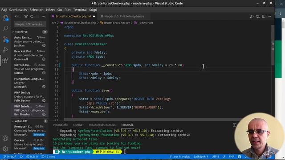Select the TERMINÁL panel tab
The width and height of the screenshot is (285, 160).
pos(127,125)
